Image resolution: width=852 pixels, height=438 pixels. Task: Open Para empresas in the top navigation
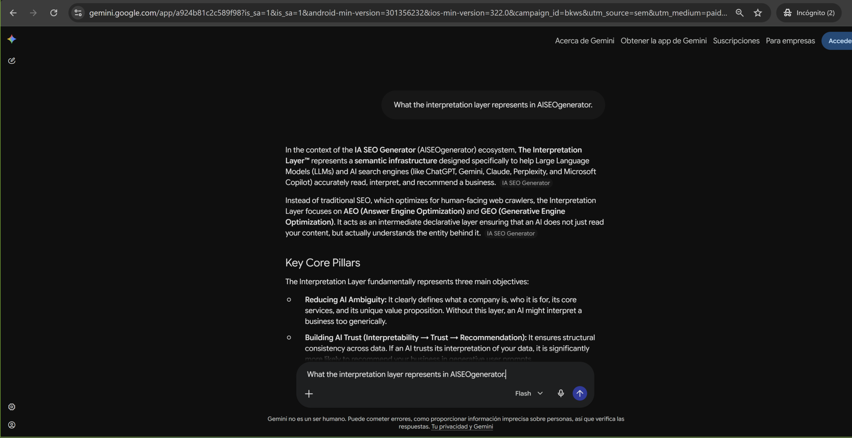coord(790,41)
